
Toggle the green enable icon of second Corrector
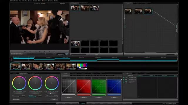click(124, 79)
